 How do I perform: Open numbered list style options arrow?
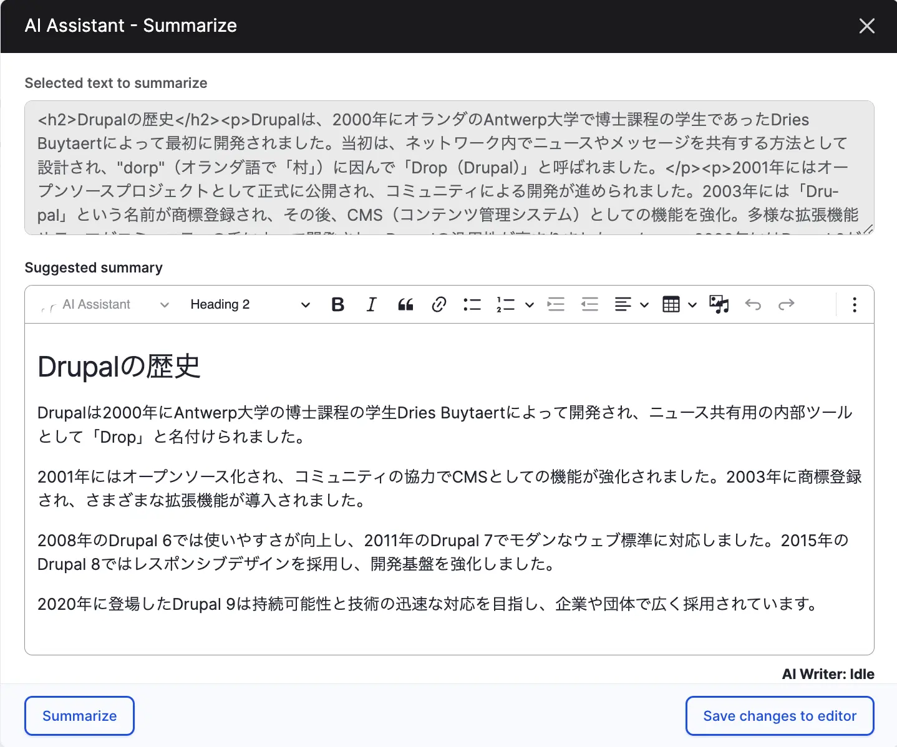(x=530, y=304)
